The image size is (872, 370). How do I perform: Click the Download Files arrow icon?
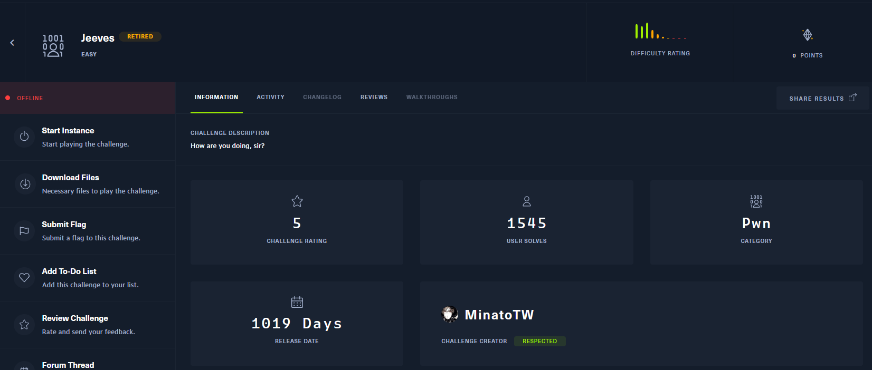click(x=25, y=184)
